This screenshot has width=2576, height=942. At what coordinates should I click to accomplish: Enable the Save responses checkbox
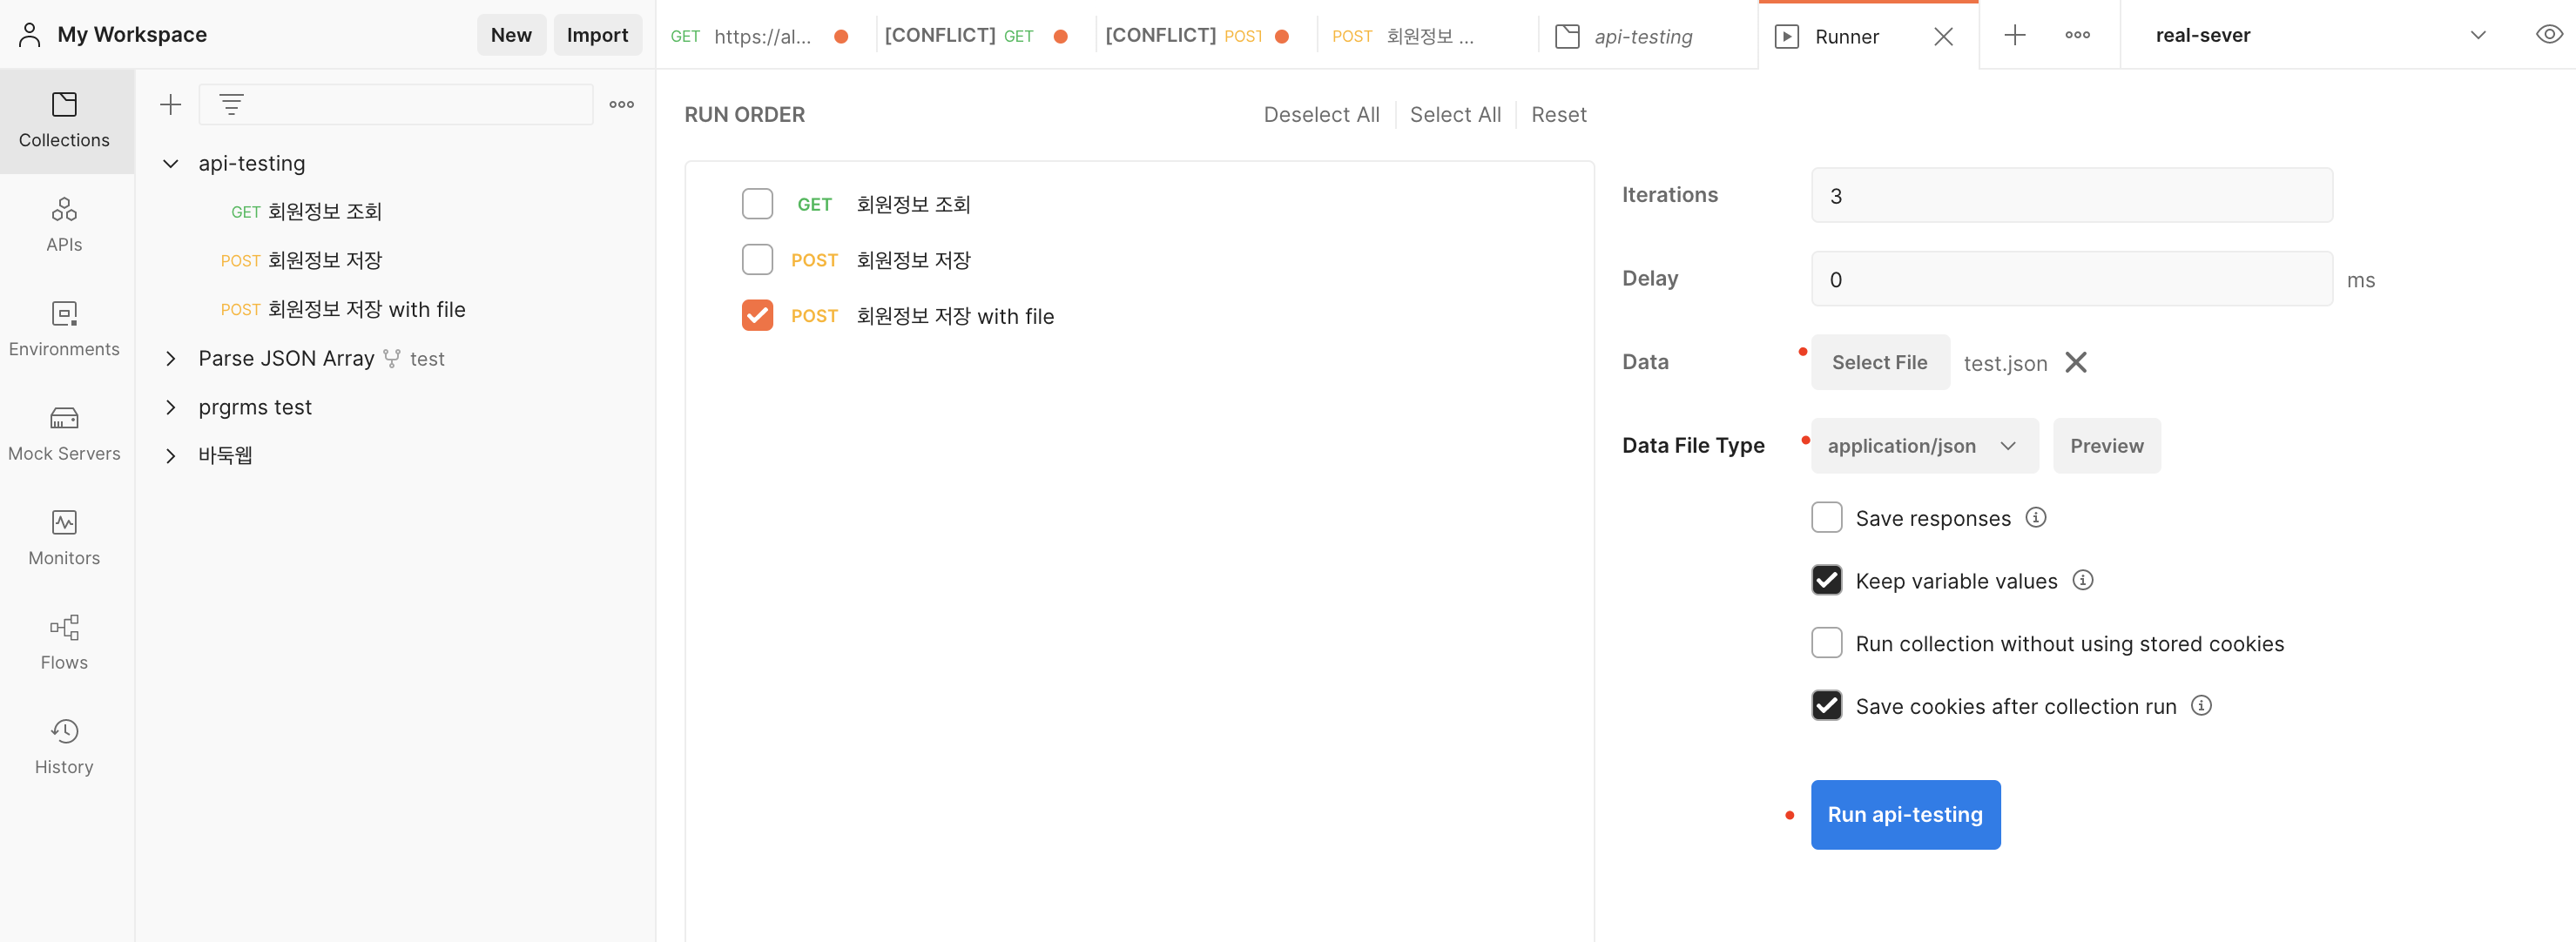click(x=1826, y=517)
